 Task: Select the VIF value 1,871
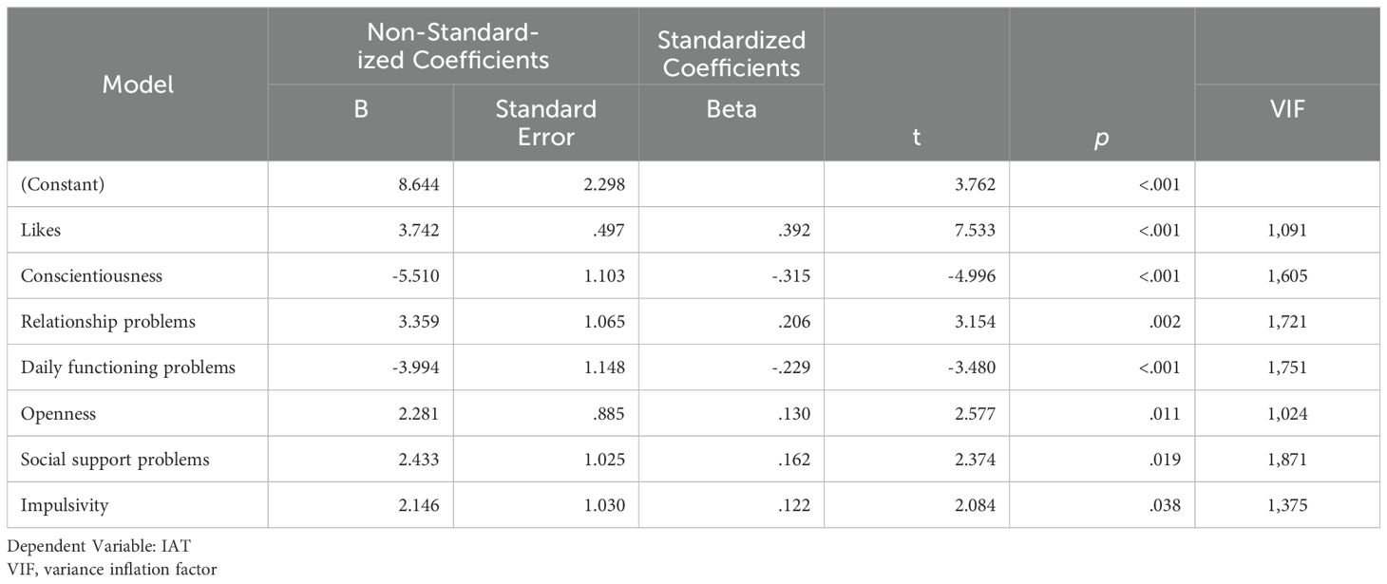1286,460
